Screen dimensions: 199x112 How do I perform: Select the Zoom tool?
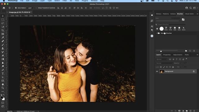coord(3,88)
